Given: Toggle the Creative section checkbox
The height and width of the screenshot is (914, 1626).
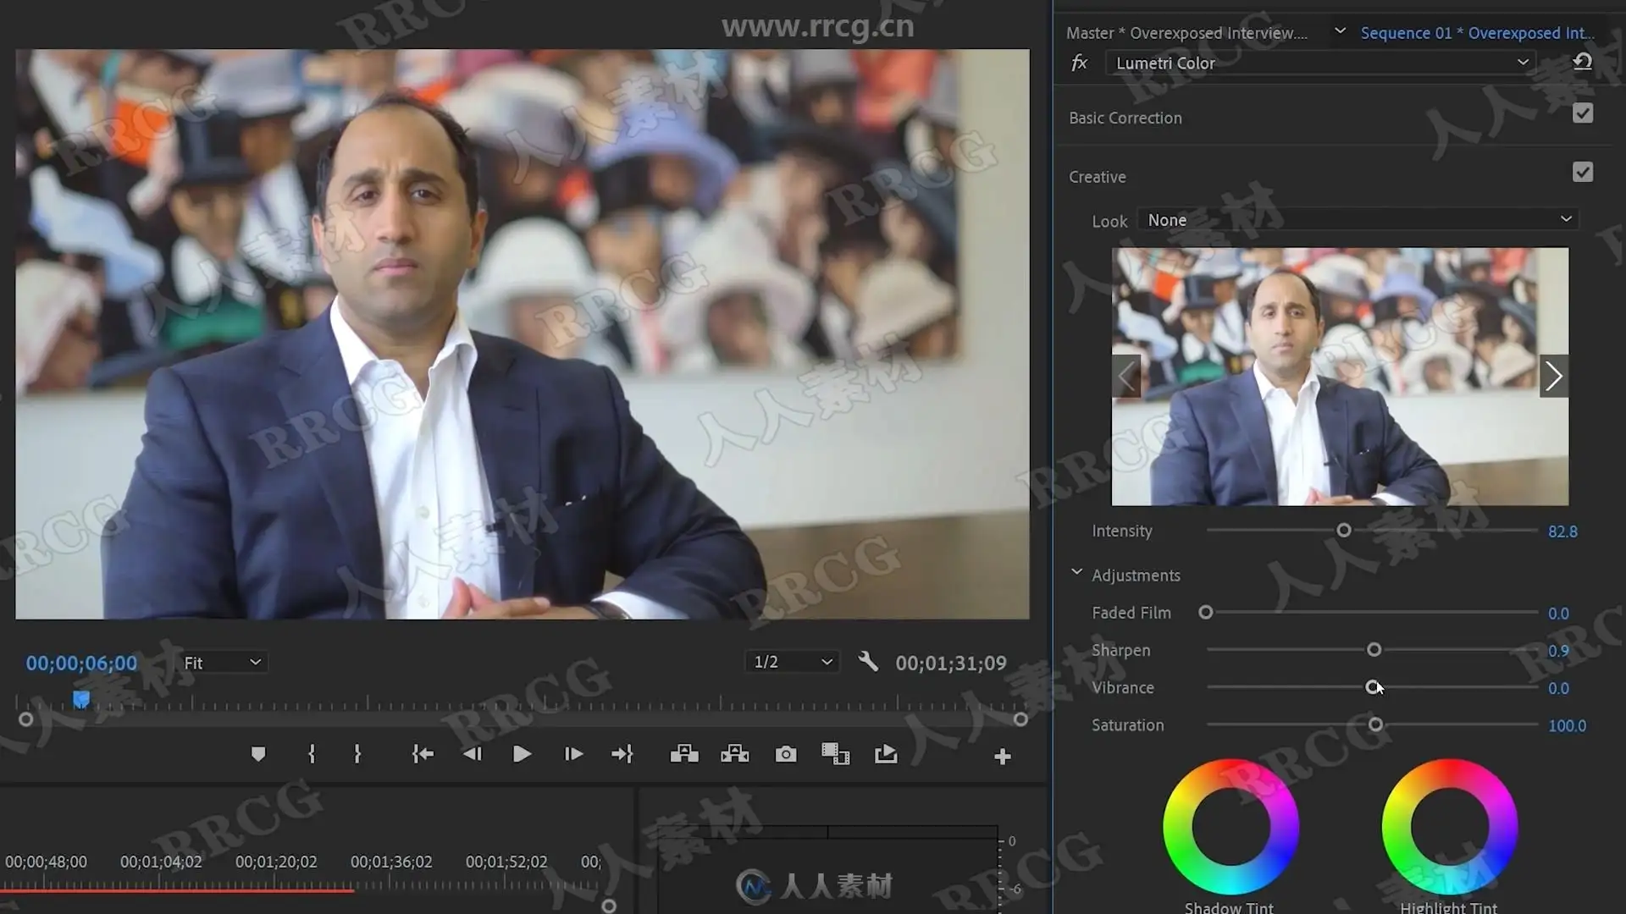Looking at the screenshot, I should coord(1582,173).
